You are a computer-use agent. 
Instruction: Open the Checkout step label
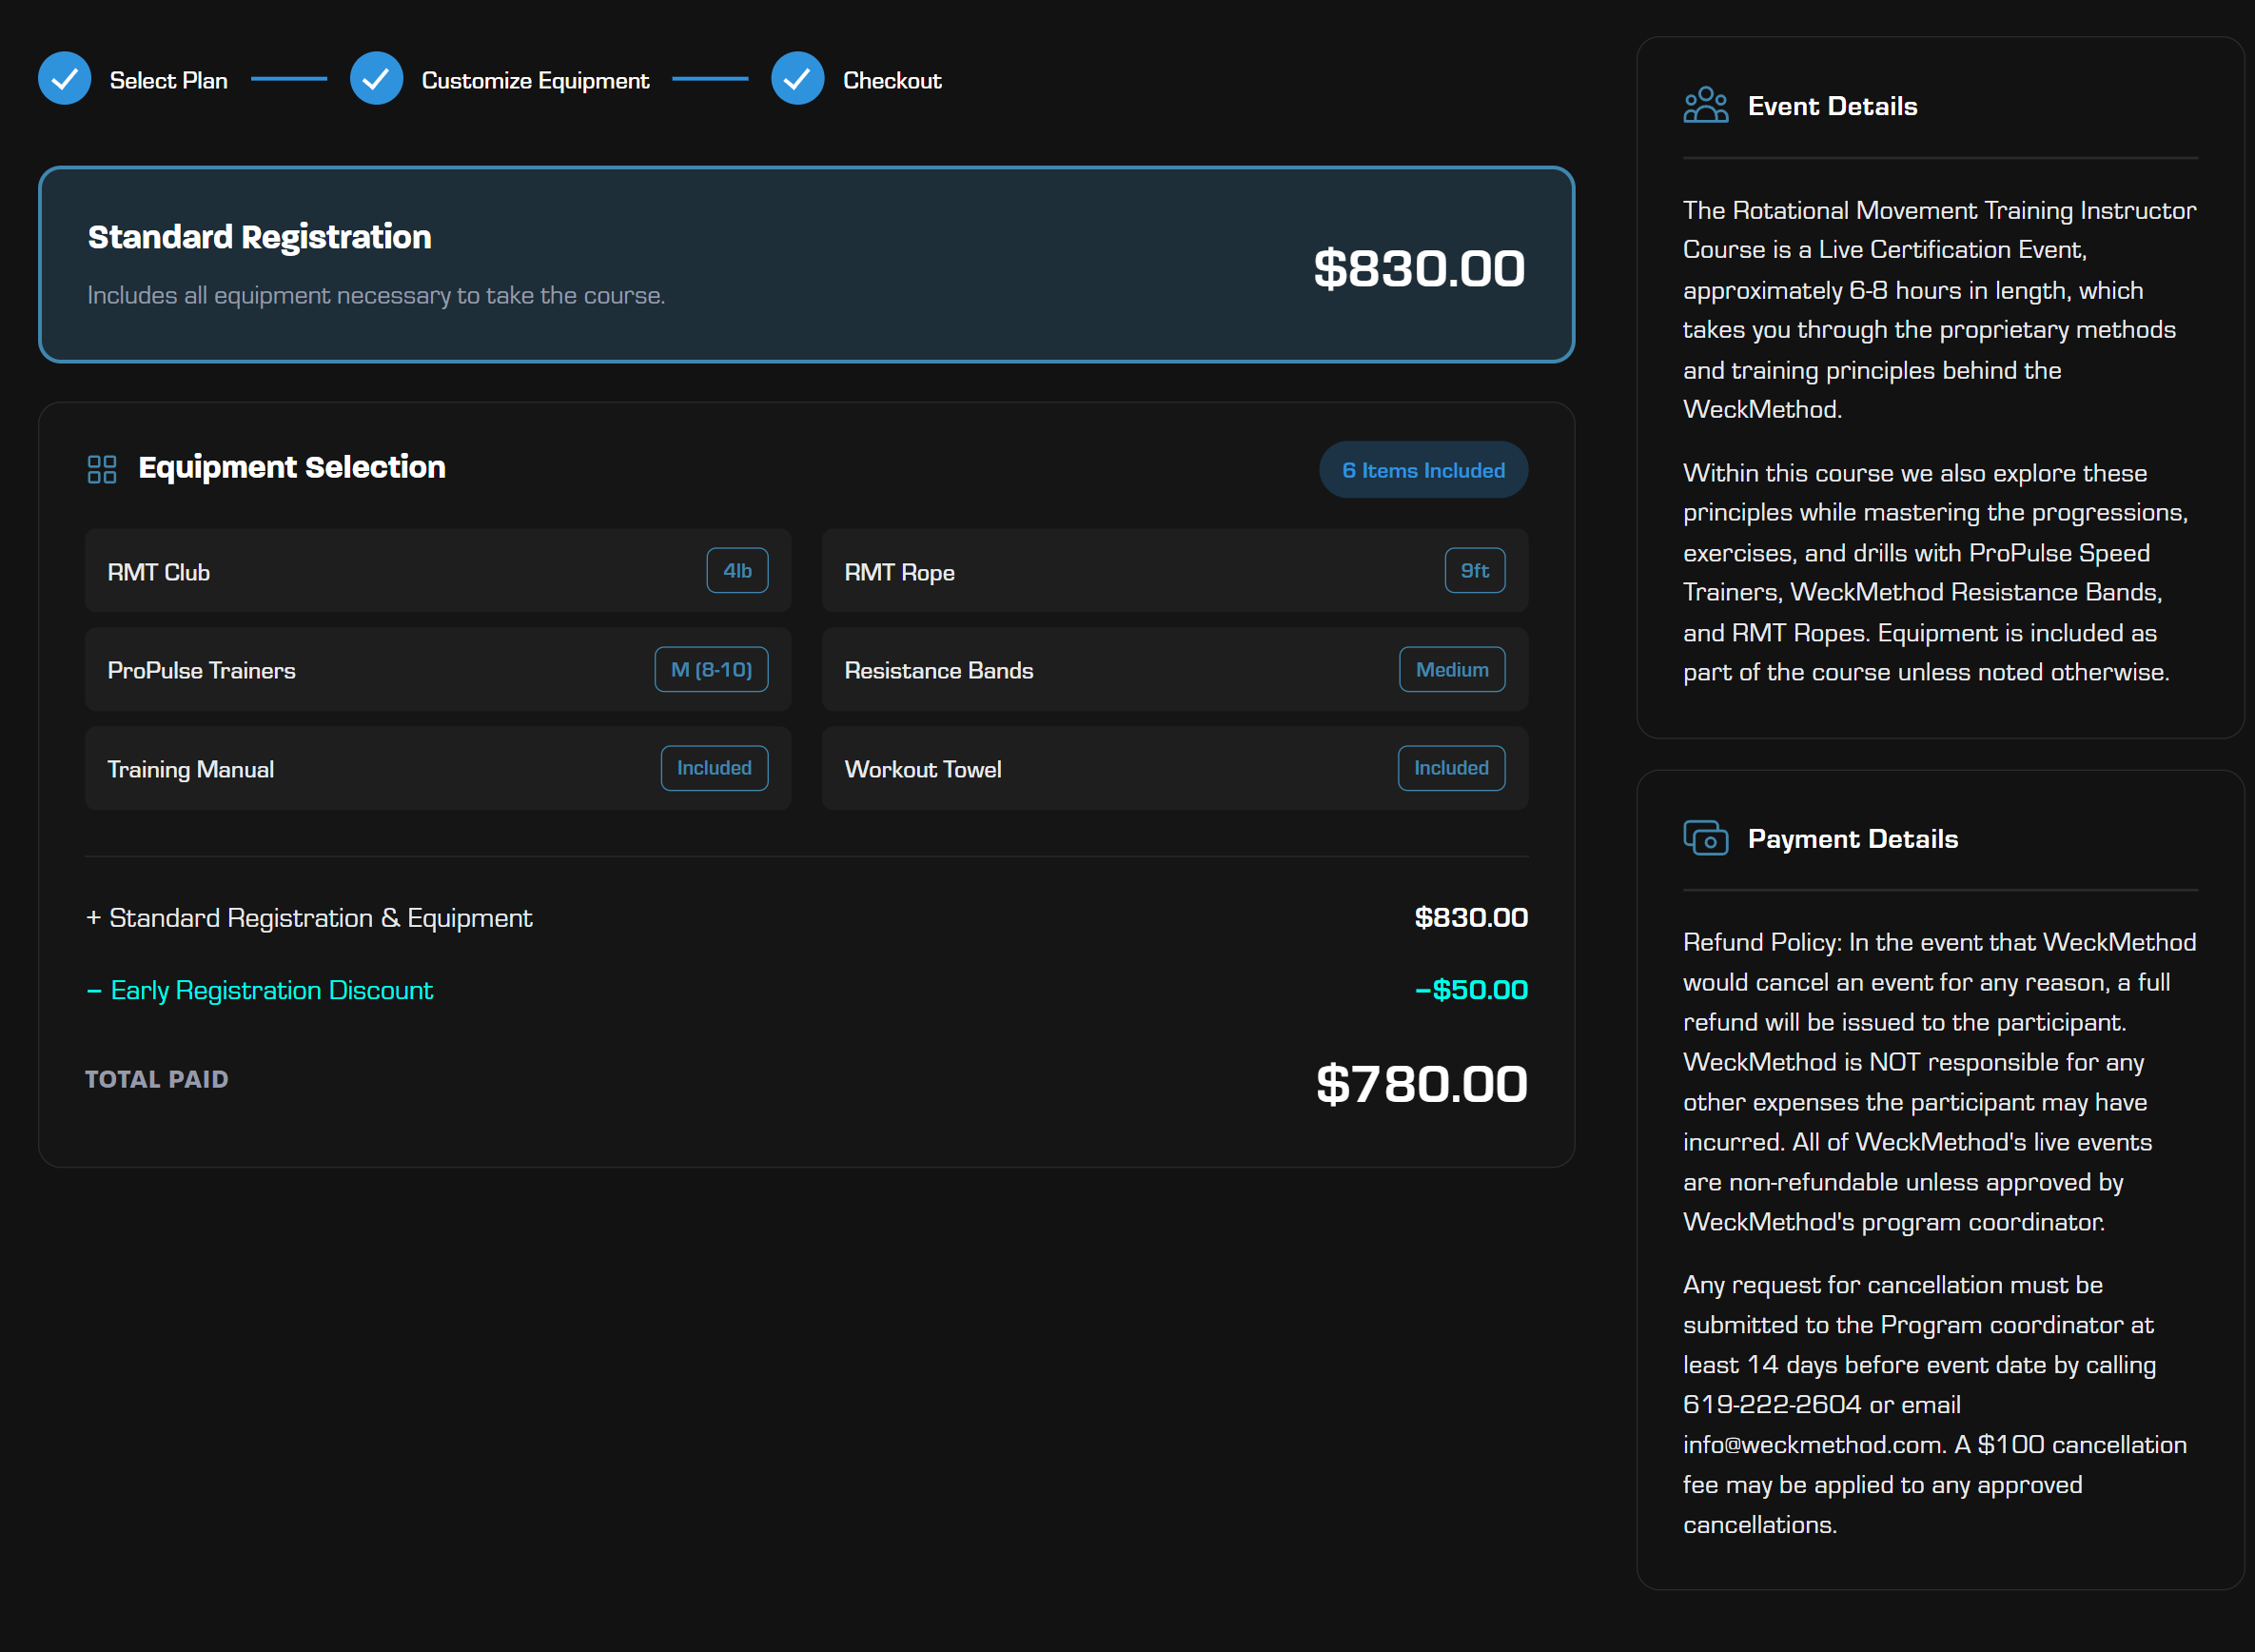click(892, 80)
